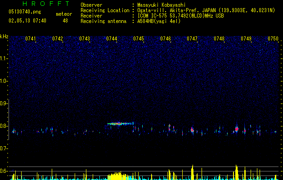Click the Receiving Location label
Image resolution: width=283 pixels, height=180 pixels.
(x=105, y=10)
